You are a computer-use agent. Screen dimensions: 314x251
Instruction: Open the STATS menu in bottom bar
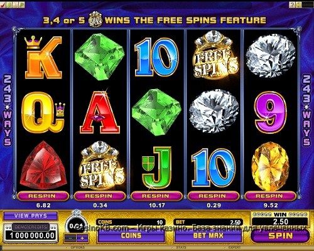(181, 247)
